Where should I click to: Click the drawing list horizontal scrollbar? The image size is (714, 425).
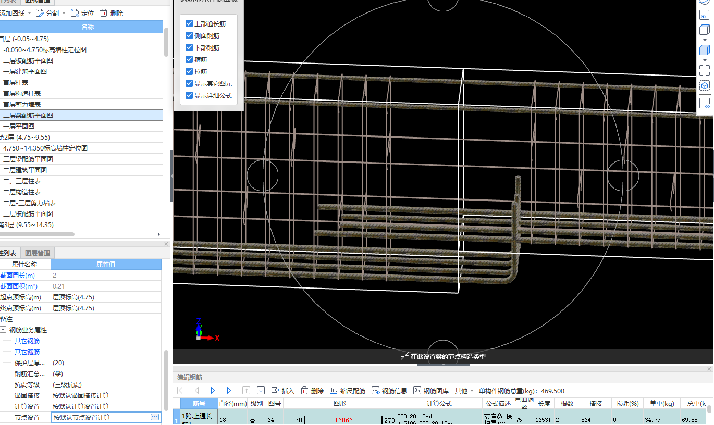(36, 234)
